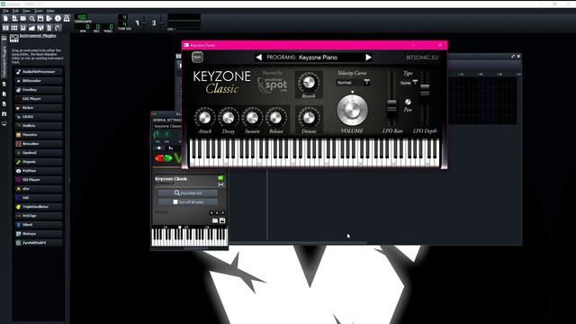This screenshot has height=324, width=576.
Task: Open the Velocity Curve Normal dropdown
Action: click(353, 83)
